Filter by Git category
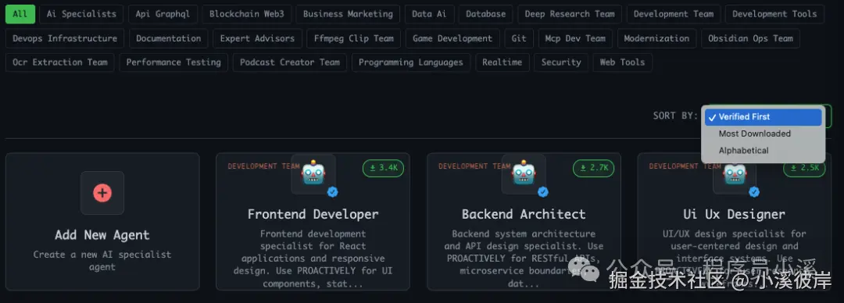844x303 pixels. click(519, 38)
